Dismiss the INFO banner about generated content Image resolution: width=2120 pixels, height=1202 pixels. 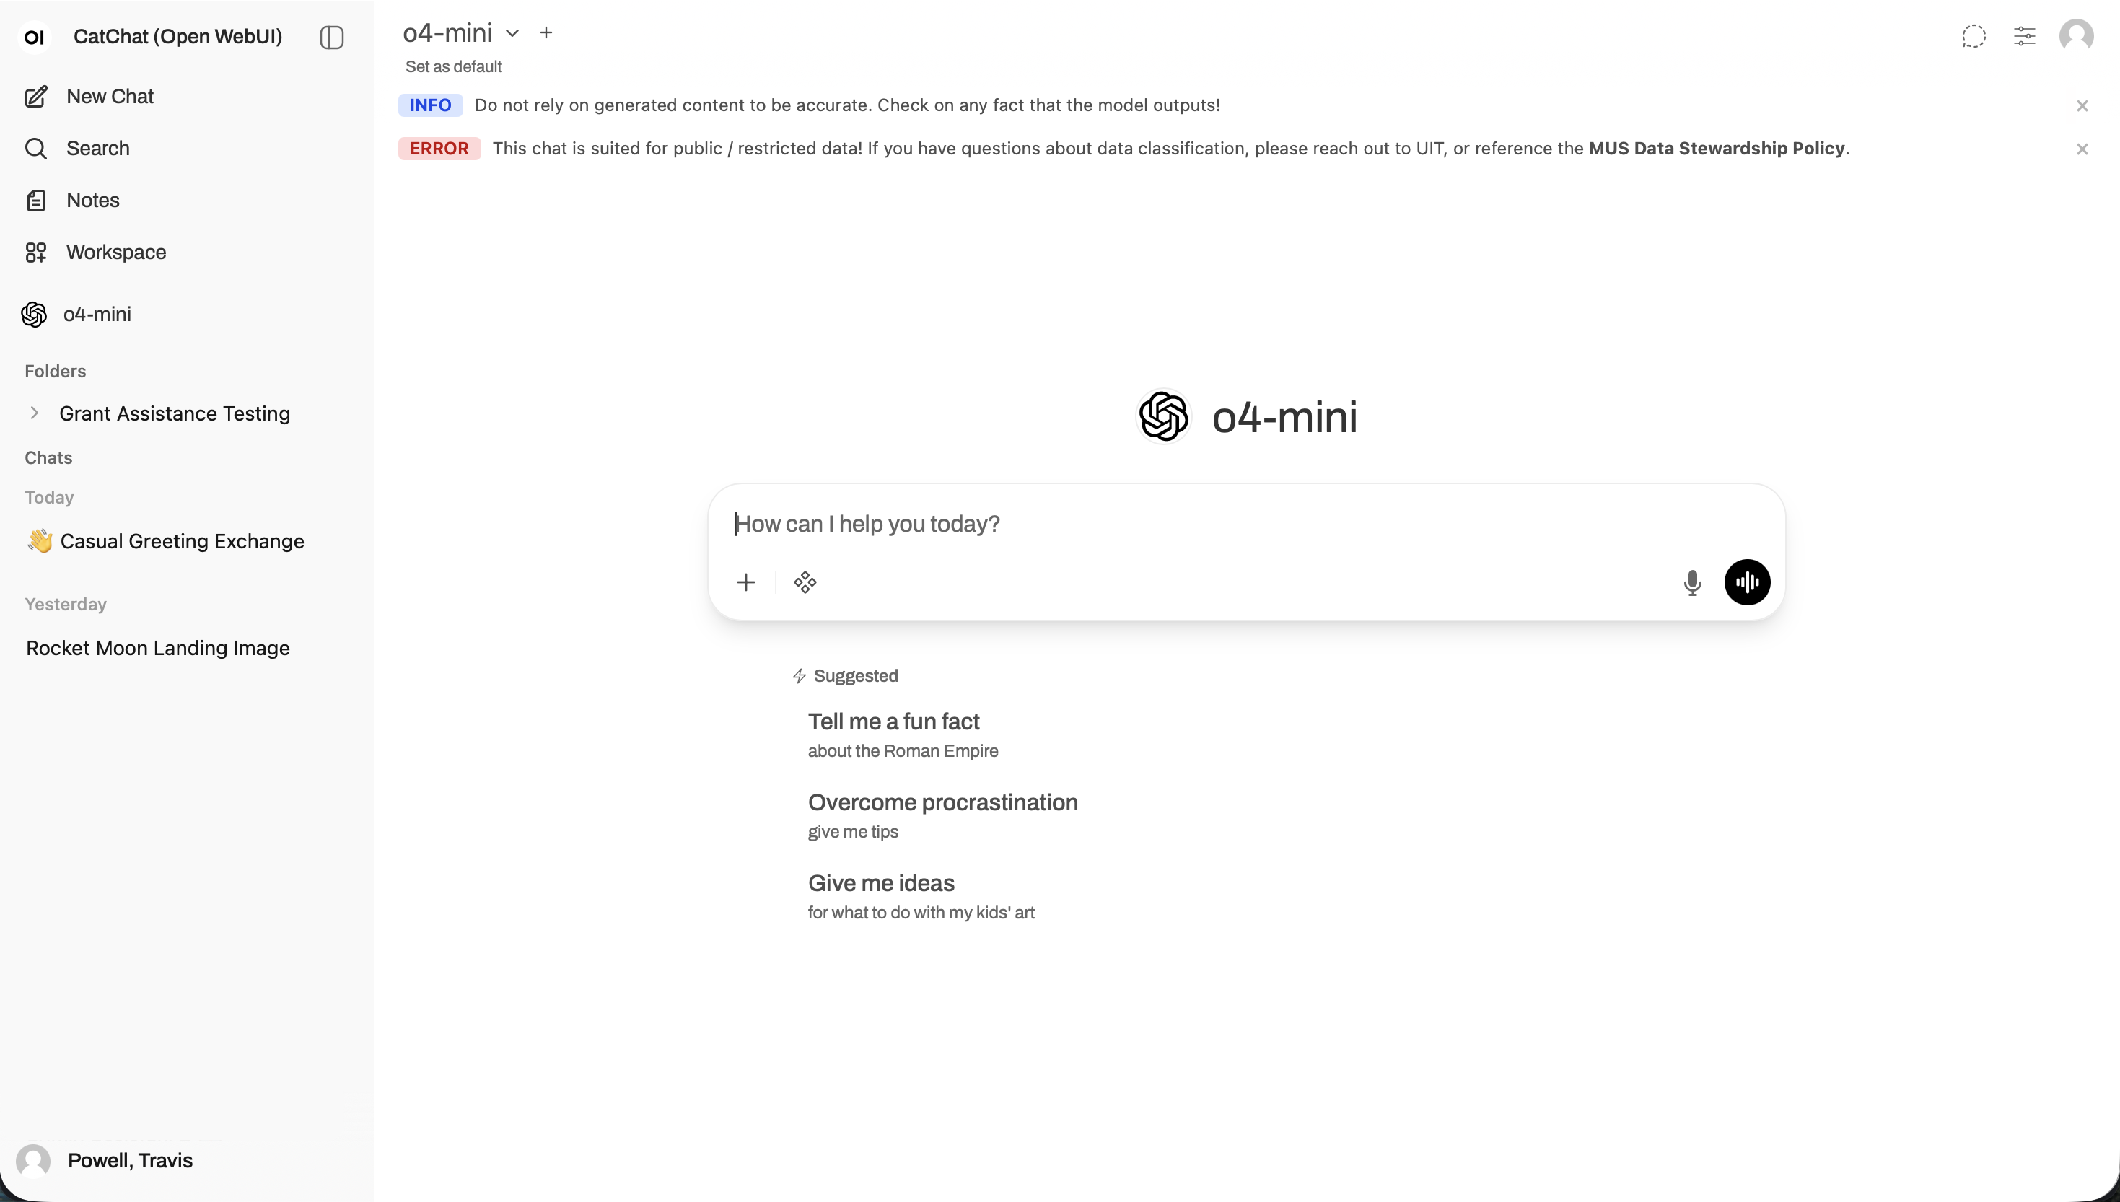coord(2082,105)
